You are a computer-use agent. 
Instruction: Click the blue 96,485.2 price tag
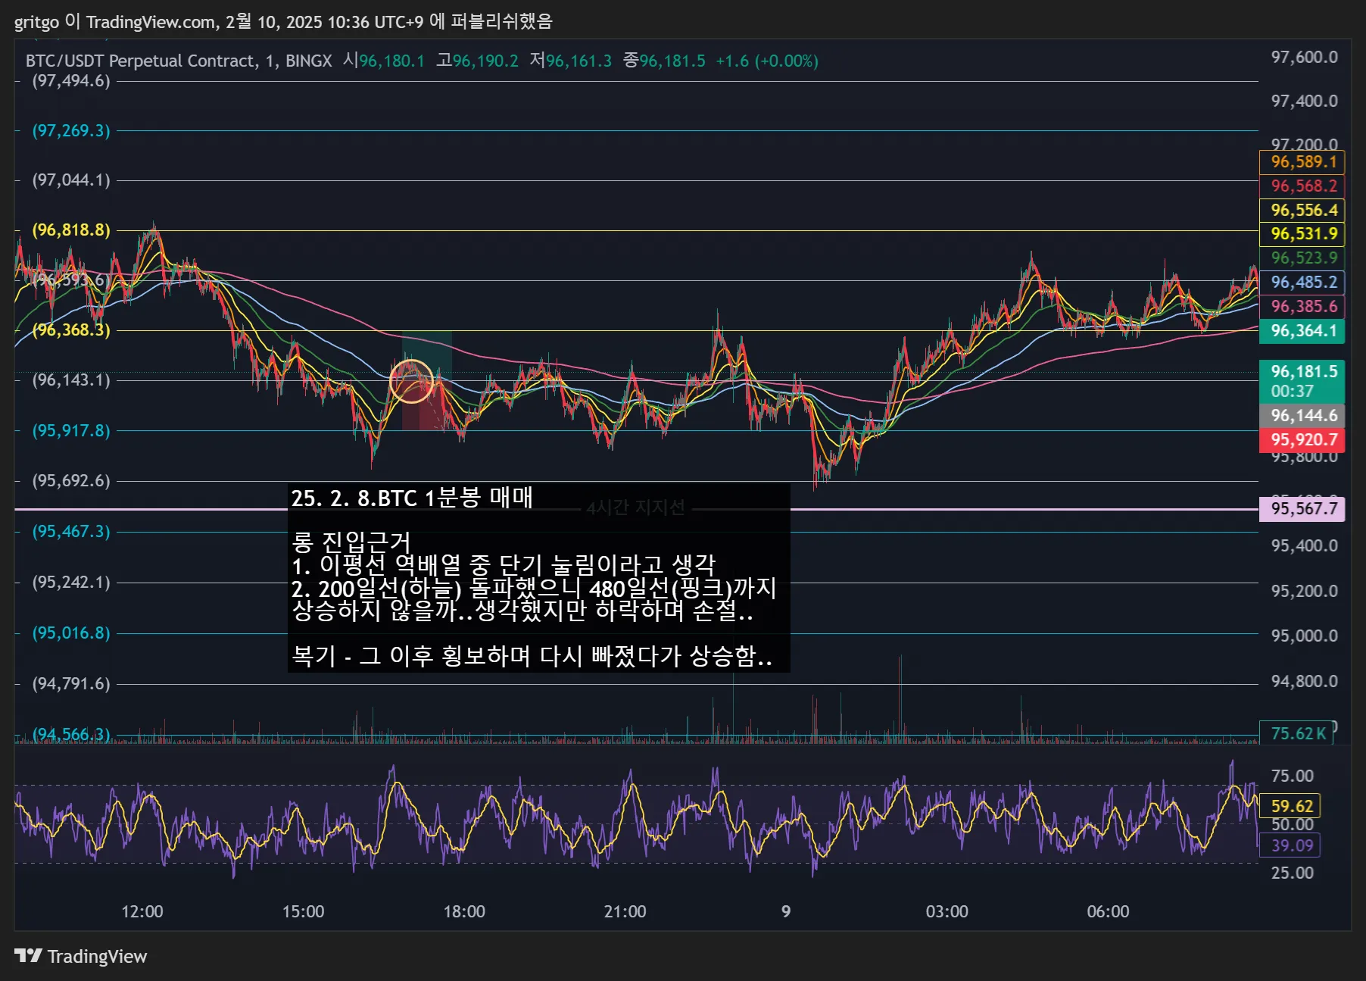tap(1302, 283)
